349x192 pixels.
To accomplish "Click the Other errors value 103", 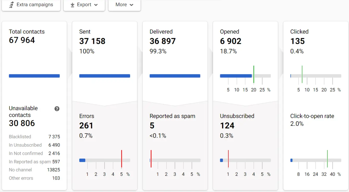I will coord(56,178).
